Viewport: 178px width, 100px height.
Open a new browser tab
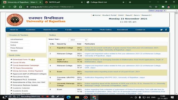pos(130,2)
